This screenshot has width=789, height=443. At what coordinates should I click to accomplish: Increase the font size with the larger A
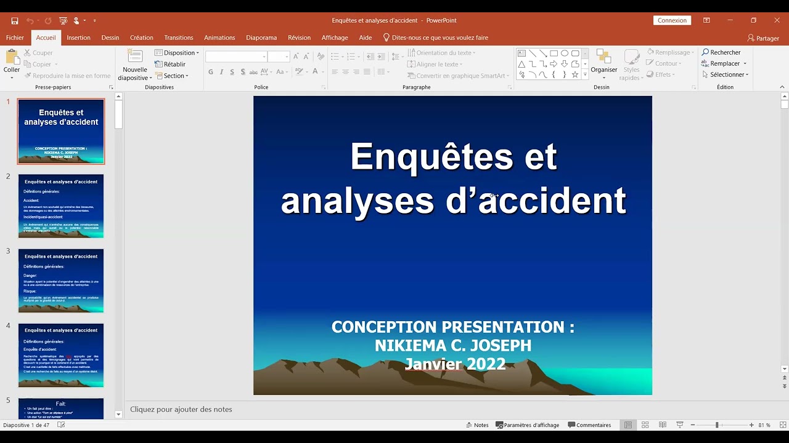click(296, 57)
